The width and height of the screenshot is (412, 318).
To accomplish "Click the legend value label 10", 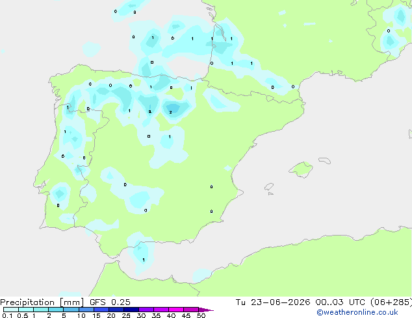I will 81,315.
